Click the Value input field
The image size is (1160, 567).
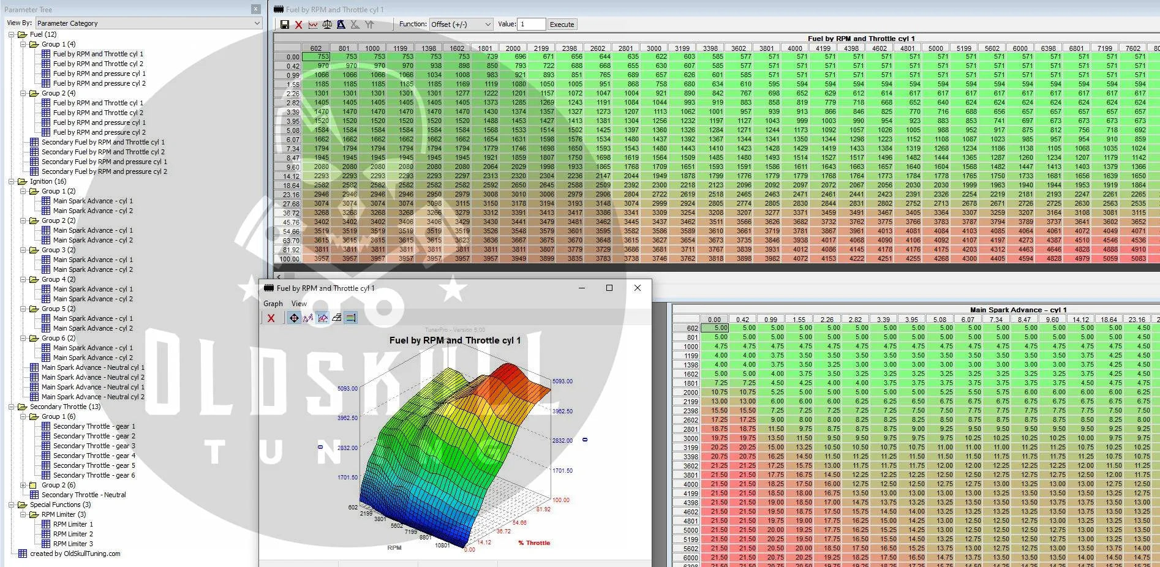tap(531, 24)
